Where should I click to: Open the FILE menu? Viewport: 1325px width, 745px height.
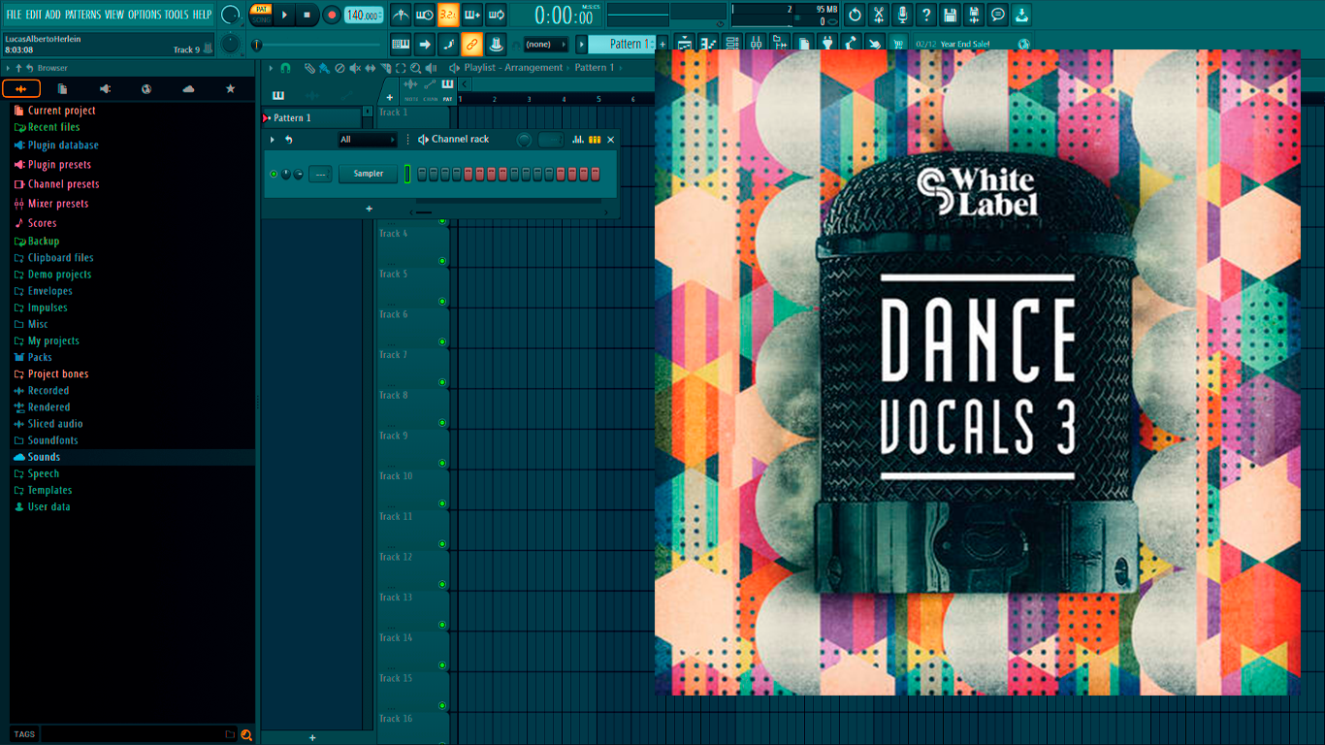coord(14,15)
